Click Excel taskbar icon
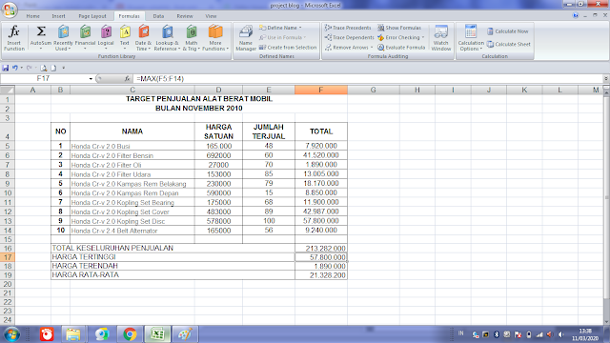This screenshot has height=343, width=610. pos(157,334)
